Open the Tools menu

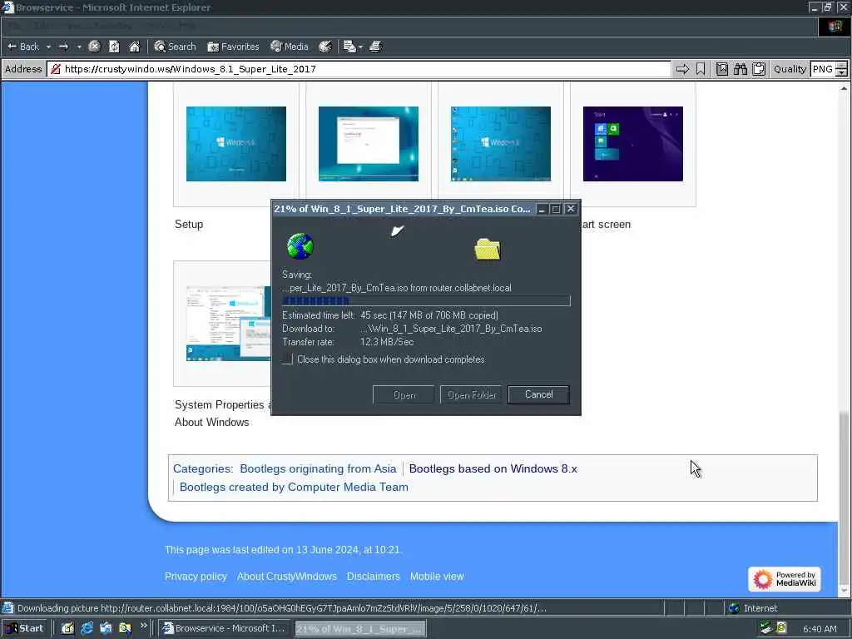tap(156, 26)
